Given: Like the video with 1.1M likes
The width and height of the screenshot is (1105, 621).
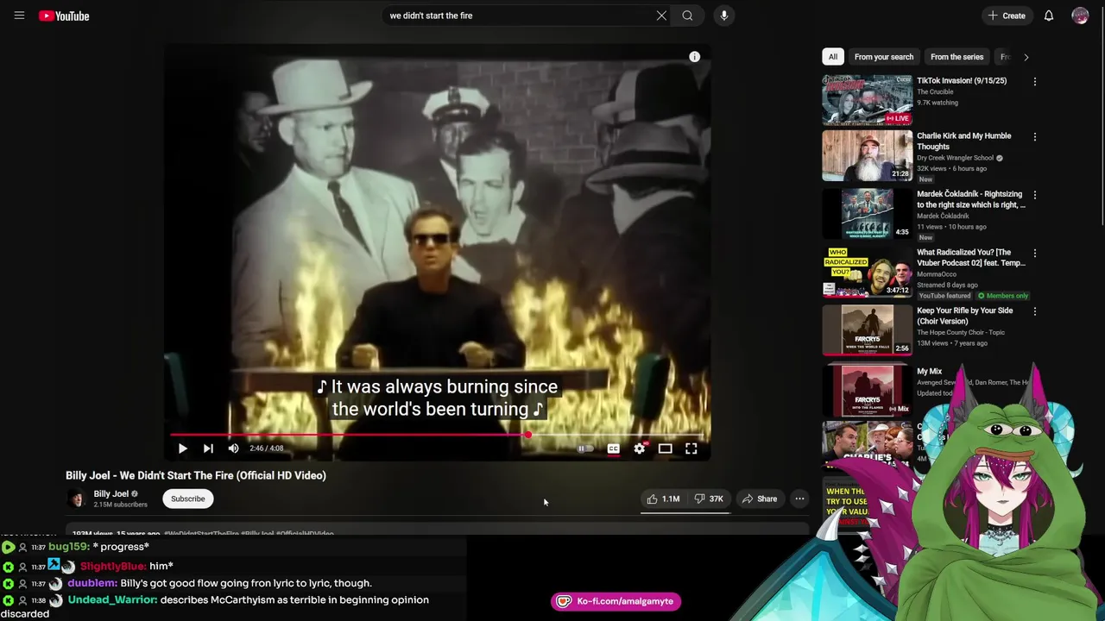Looking at the screenshot, I should 663,499.
